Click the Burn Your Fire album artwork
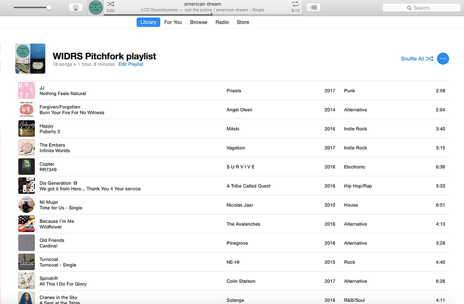Viewport: 464px width, 304px height. tap(26, 109)
